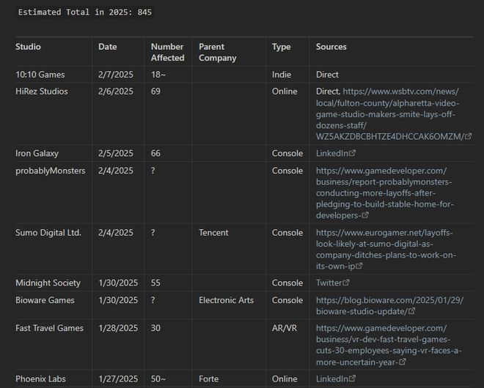Open the external link icon beside Iron Galaxy's LinkedIn

point(352,154)
